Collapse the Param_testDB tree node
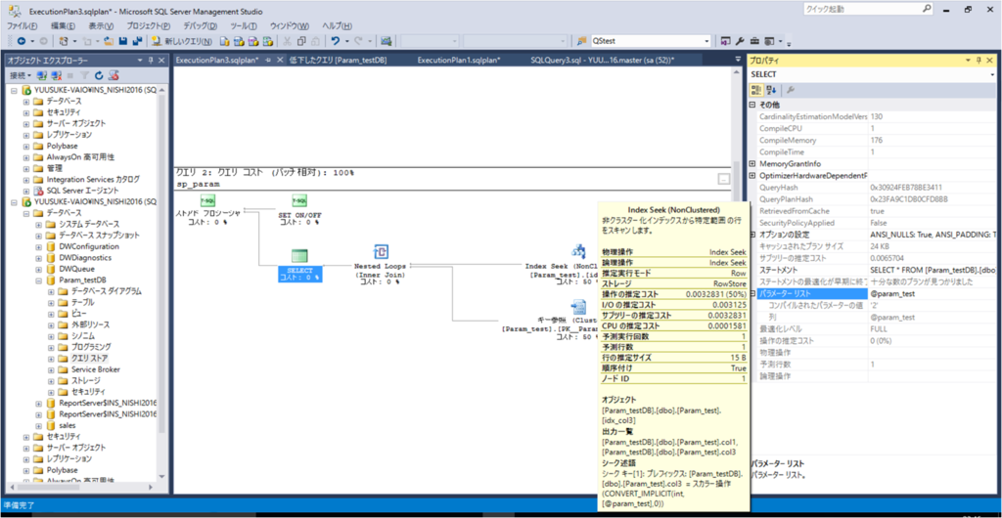 click(x=39, y=281)
